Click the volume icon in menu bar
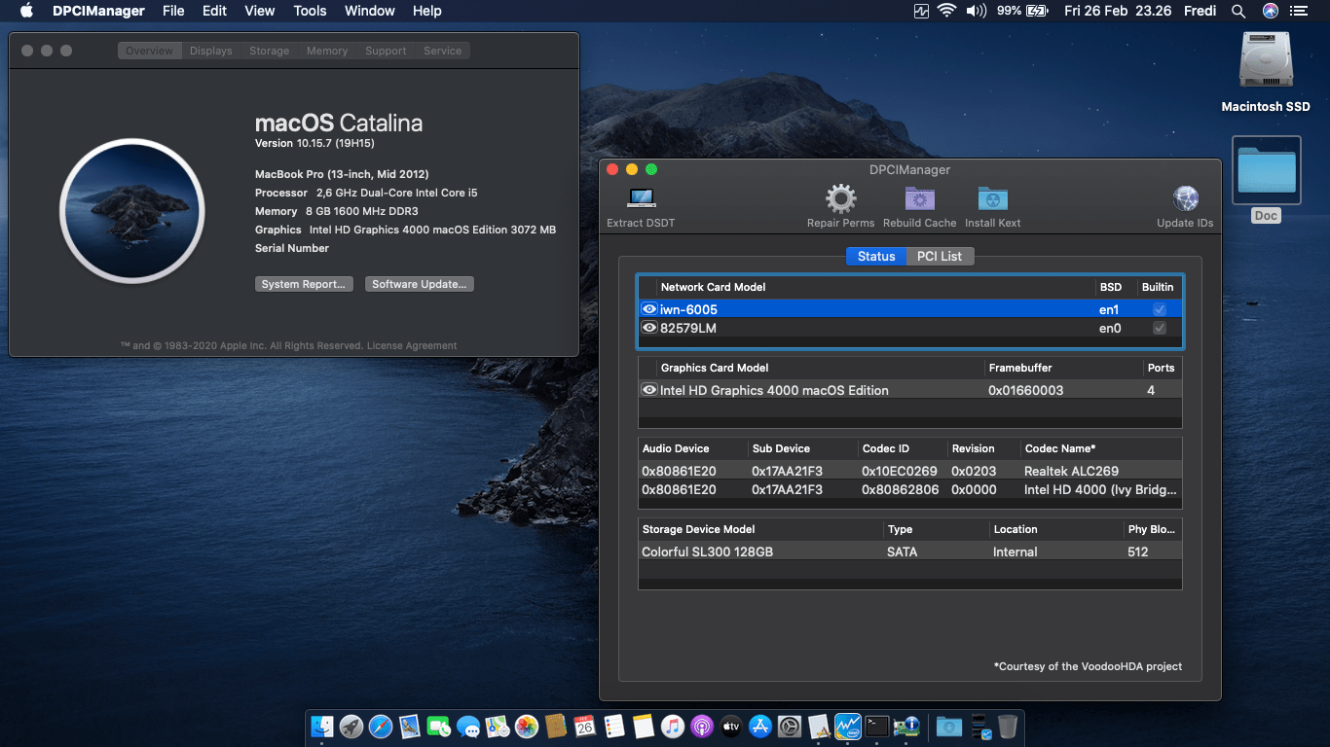The image size is (1330, 747). point(975,11)
